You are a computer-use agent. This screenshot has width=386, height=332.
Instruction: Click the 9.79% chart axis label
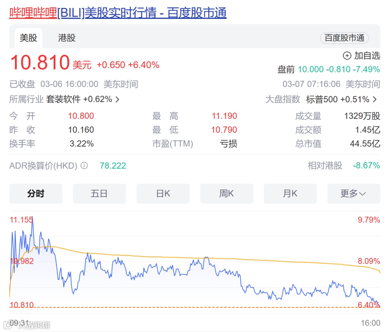click(369, 220)
